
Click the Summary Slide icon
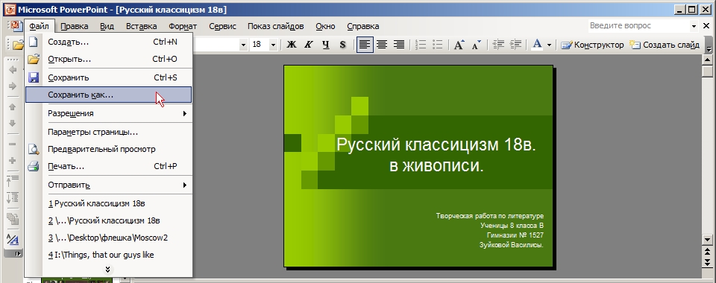[x=13, y=218]
